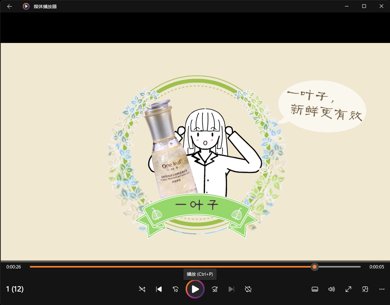Start playback with the play button
The width and height of the screenshot is (390, 305).
click(195, 289)
